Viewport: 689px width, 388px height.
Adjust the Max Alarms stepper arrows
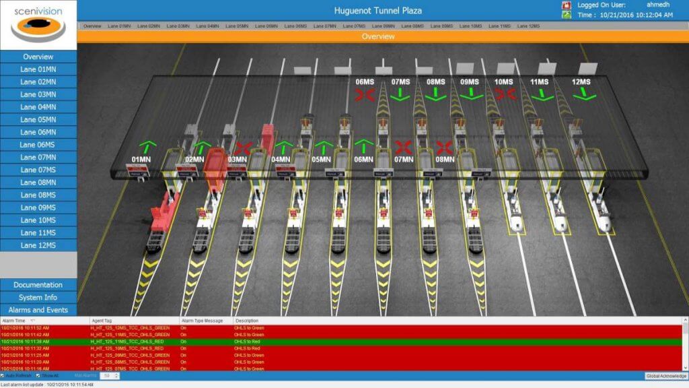116,376
